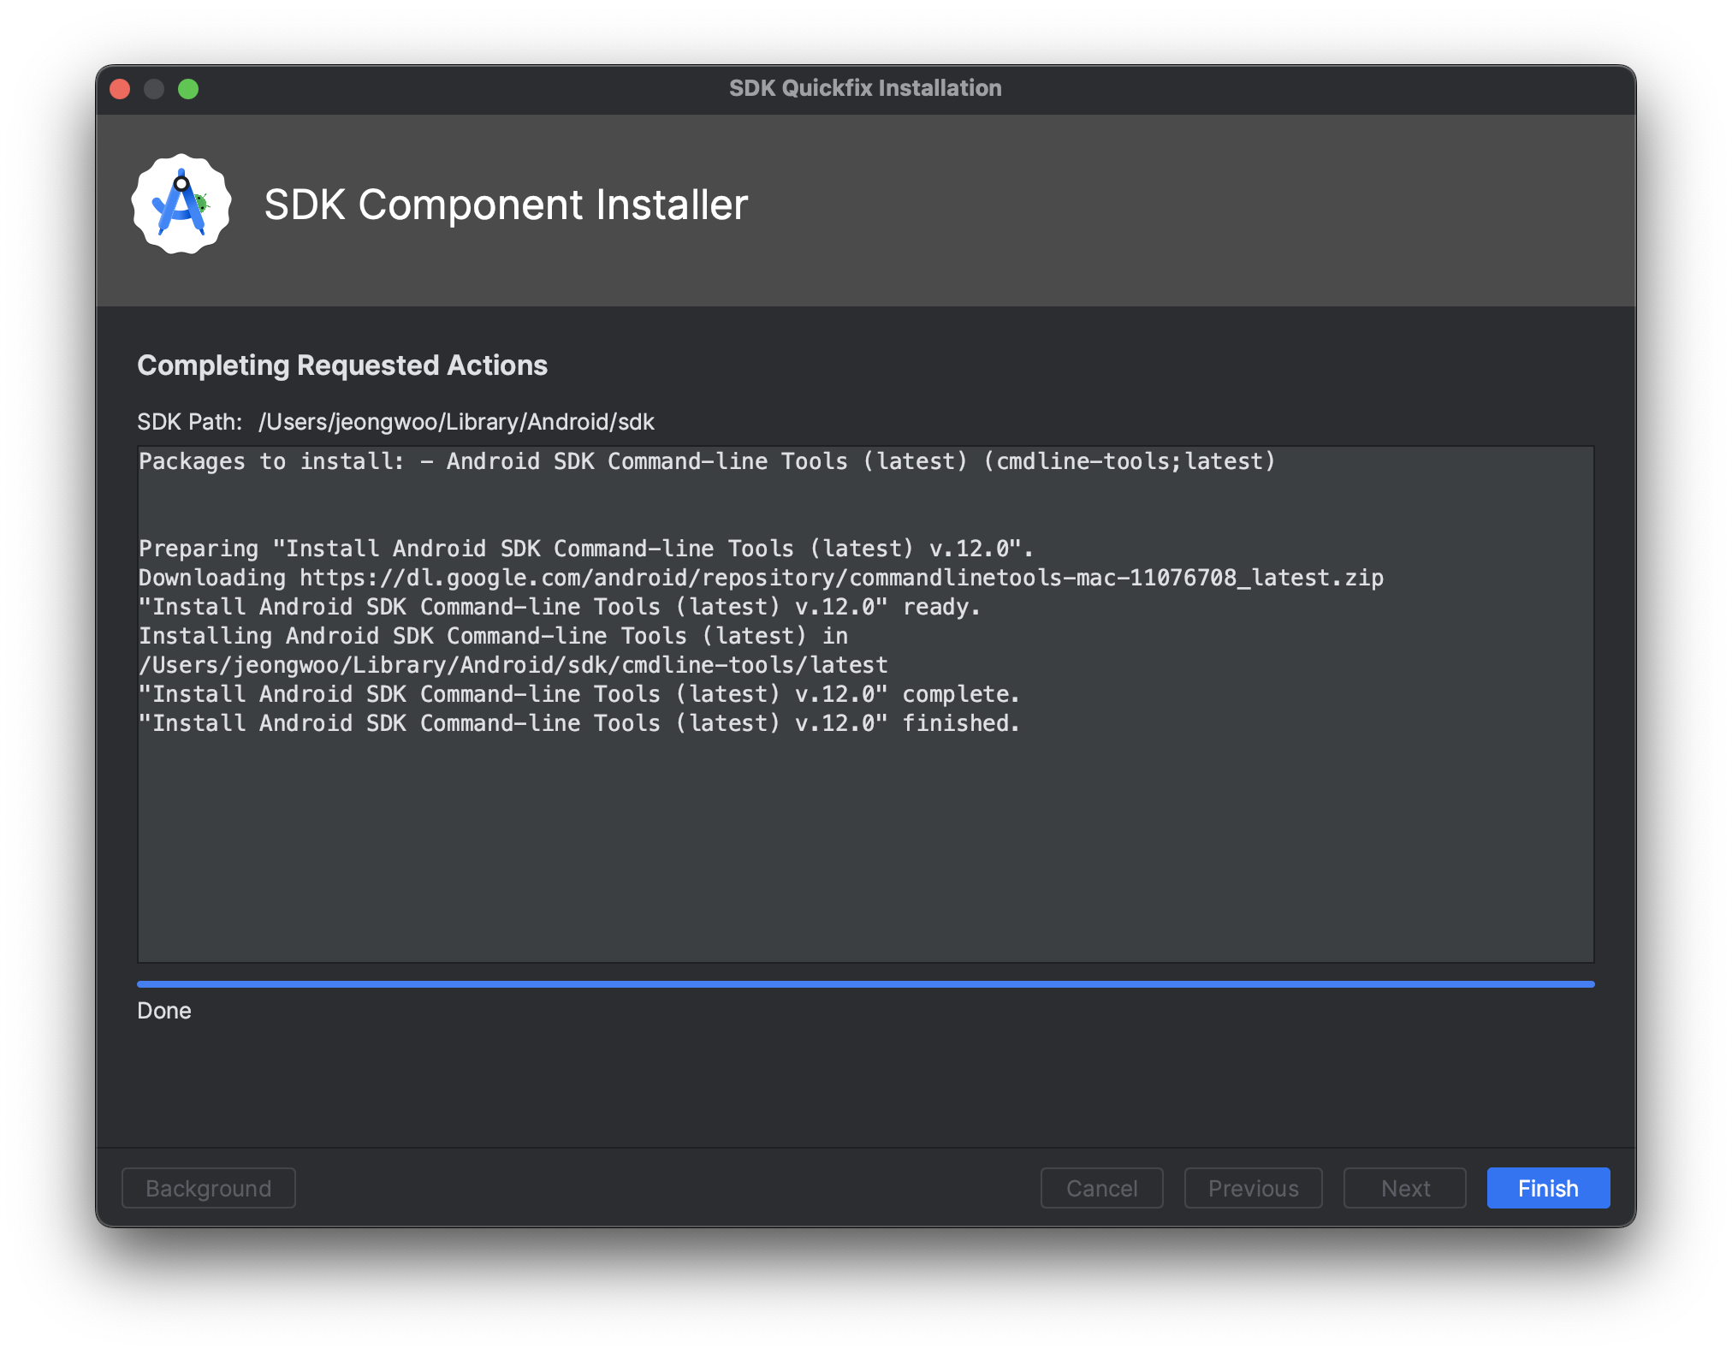The height and width of the screenshot is (1354, 1732).
Task: Click 'Completing Requested Actions' heading
Action: (342, 365)
